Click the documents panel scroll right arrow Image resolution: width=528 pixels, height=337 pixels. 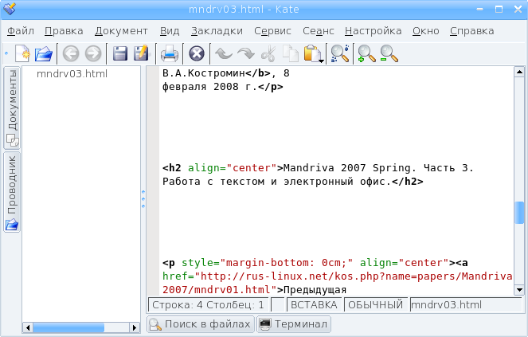tap(135, 327)
